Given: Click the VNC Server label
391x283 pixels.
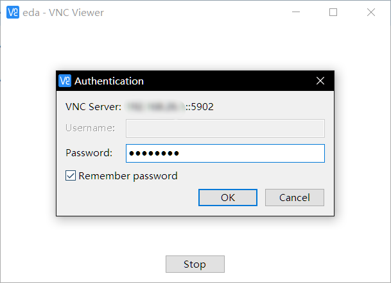Looking at the screenshot, I should pos(93,107).
